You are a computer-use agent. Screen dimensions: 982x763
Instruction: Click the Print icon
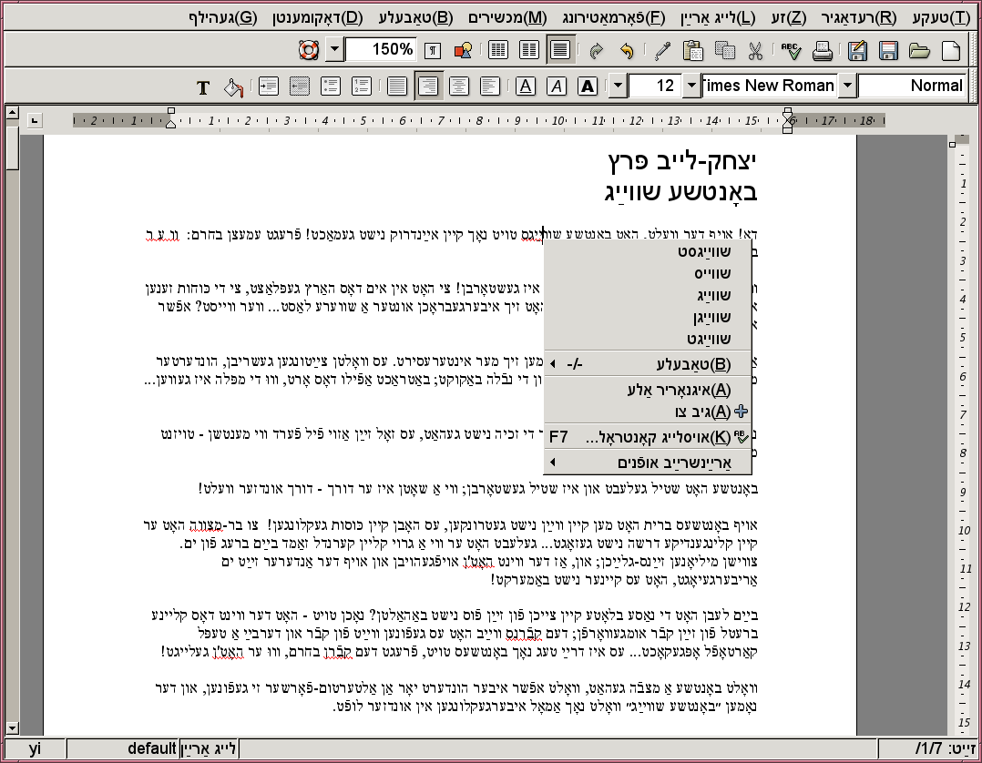pyautogui.click(x=822, y=50)
